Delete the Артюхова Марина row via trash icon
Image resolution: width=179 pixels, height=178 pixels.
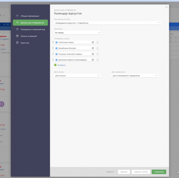[98, 60]
